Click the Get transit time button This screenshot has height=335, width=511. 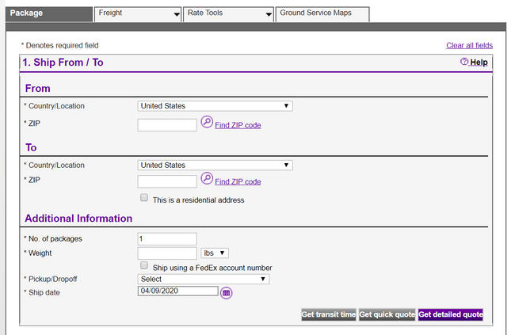pyautogui.click(x=329, y=314)
